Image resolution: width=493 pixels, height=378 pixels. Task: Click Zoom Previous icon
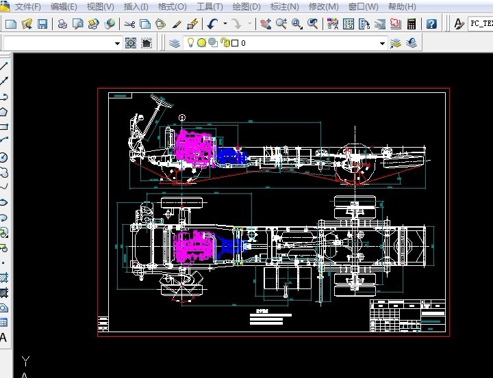(x=313, y=24)
